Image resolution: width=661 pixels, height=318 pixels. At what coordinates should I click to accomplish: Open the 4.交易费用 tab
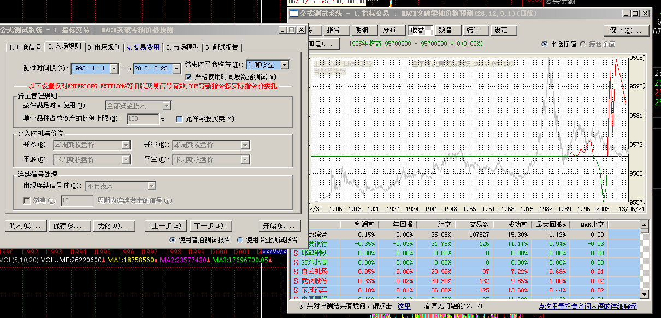pyautogui.click(x=143, y=47)
